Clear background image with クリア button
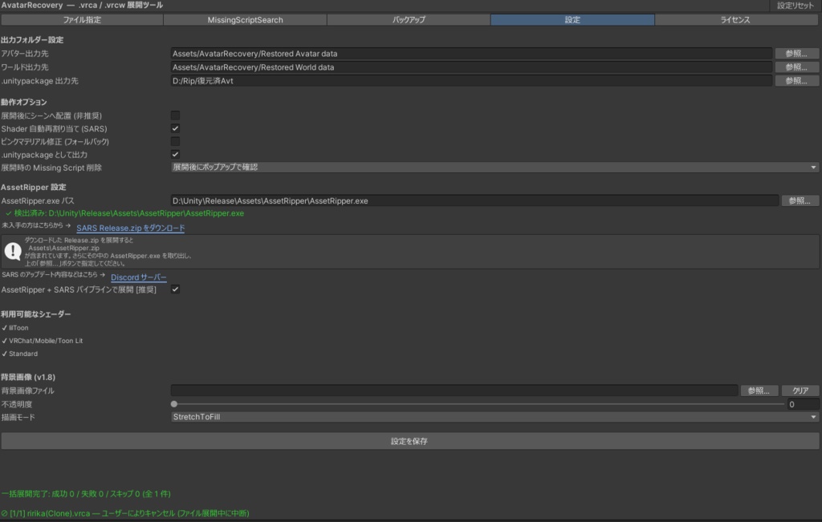This screenshot has width=822, height=522. (800, 390)
